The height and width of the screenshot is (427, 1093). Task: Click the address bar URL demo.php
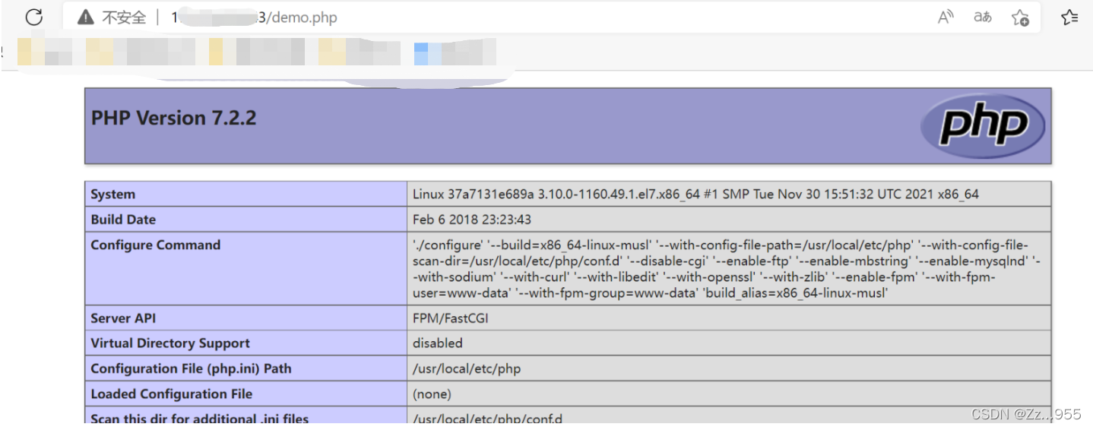[x=255, y=17]
